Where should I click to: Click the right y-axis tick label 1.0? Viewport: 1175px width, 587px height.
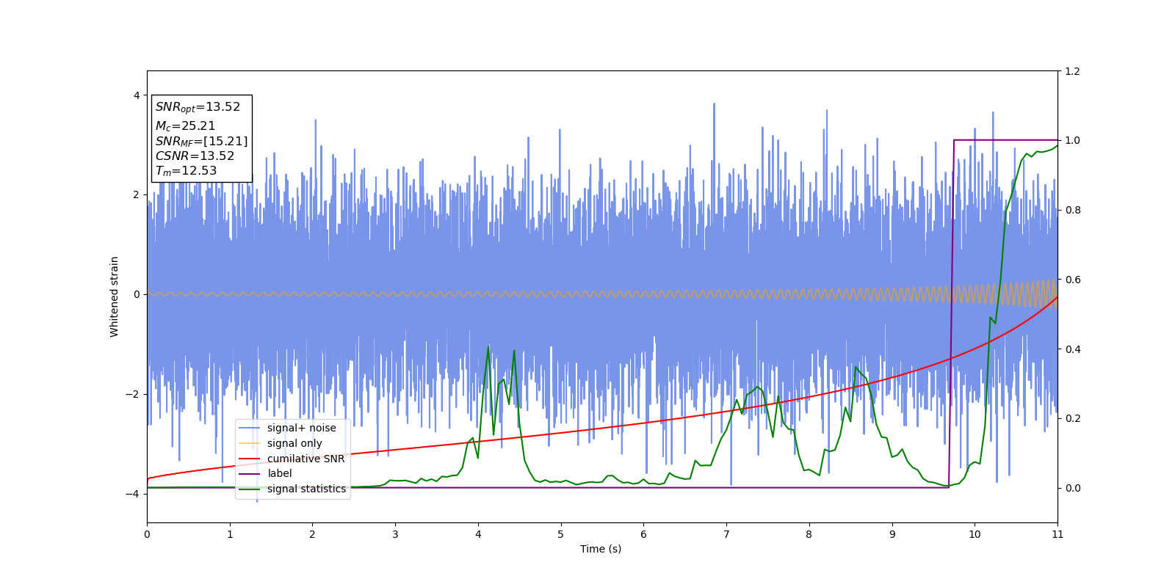coord(1072,141)
